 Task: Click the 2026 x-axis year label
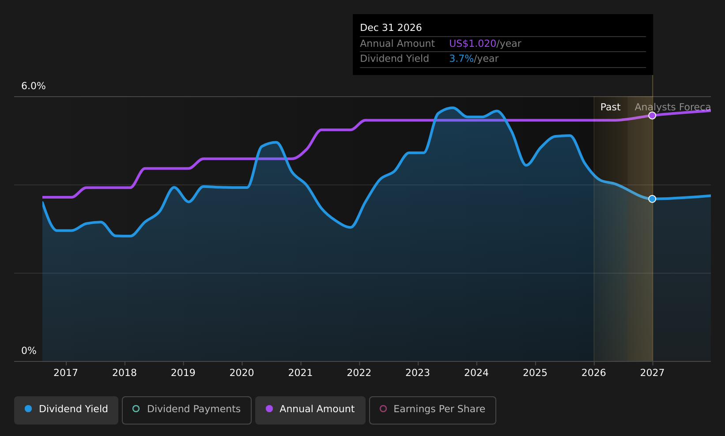pyautogui.click(x=594, y=373)
